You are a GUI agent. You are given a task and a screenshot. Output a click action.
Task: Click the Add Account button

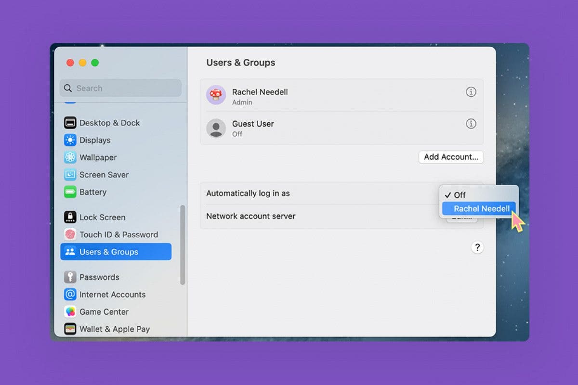(451, 157)
